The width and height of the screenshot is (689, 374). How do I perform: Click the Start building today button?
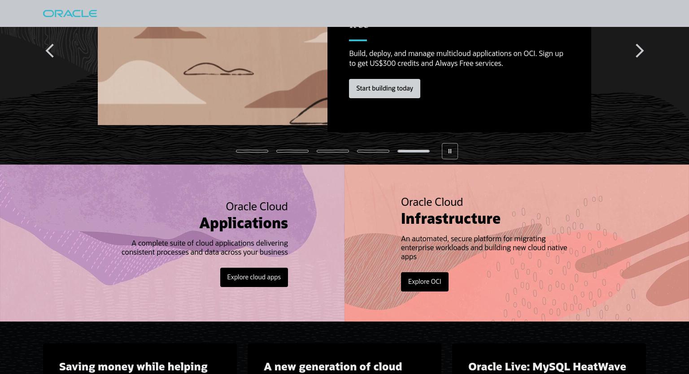[384, 88]
